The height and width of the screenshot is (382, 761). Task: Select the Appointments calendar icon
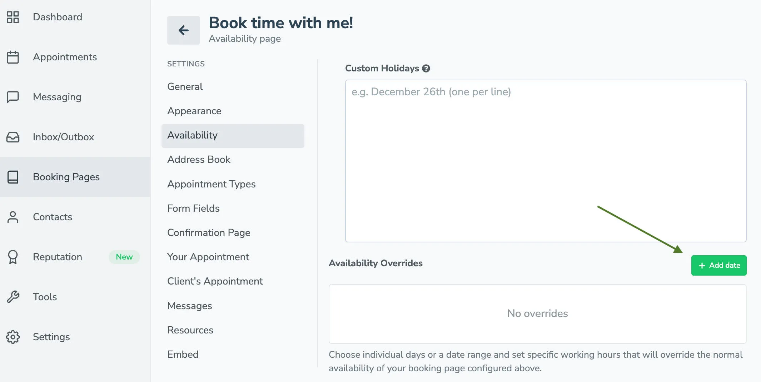pos(13,57)
